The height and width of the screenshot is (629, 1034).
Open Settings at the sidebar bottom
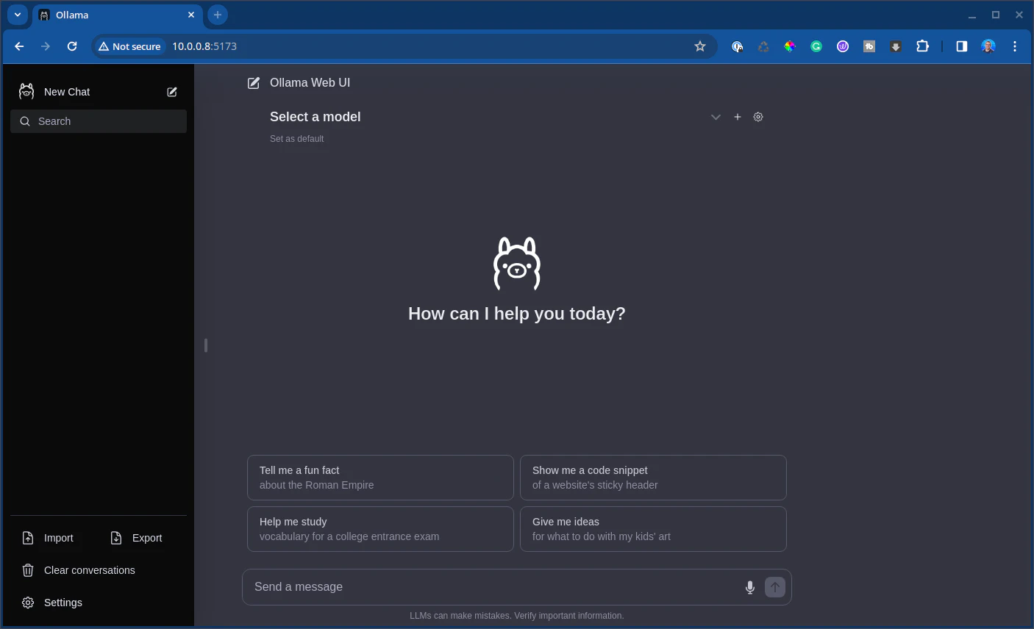point(99,603)
